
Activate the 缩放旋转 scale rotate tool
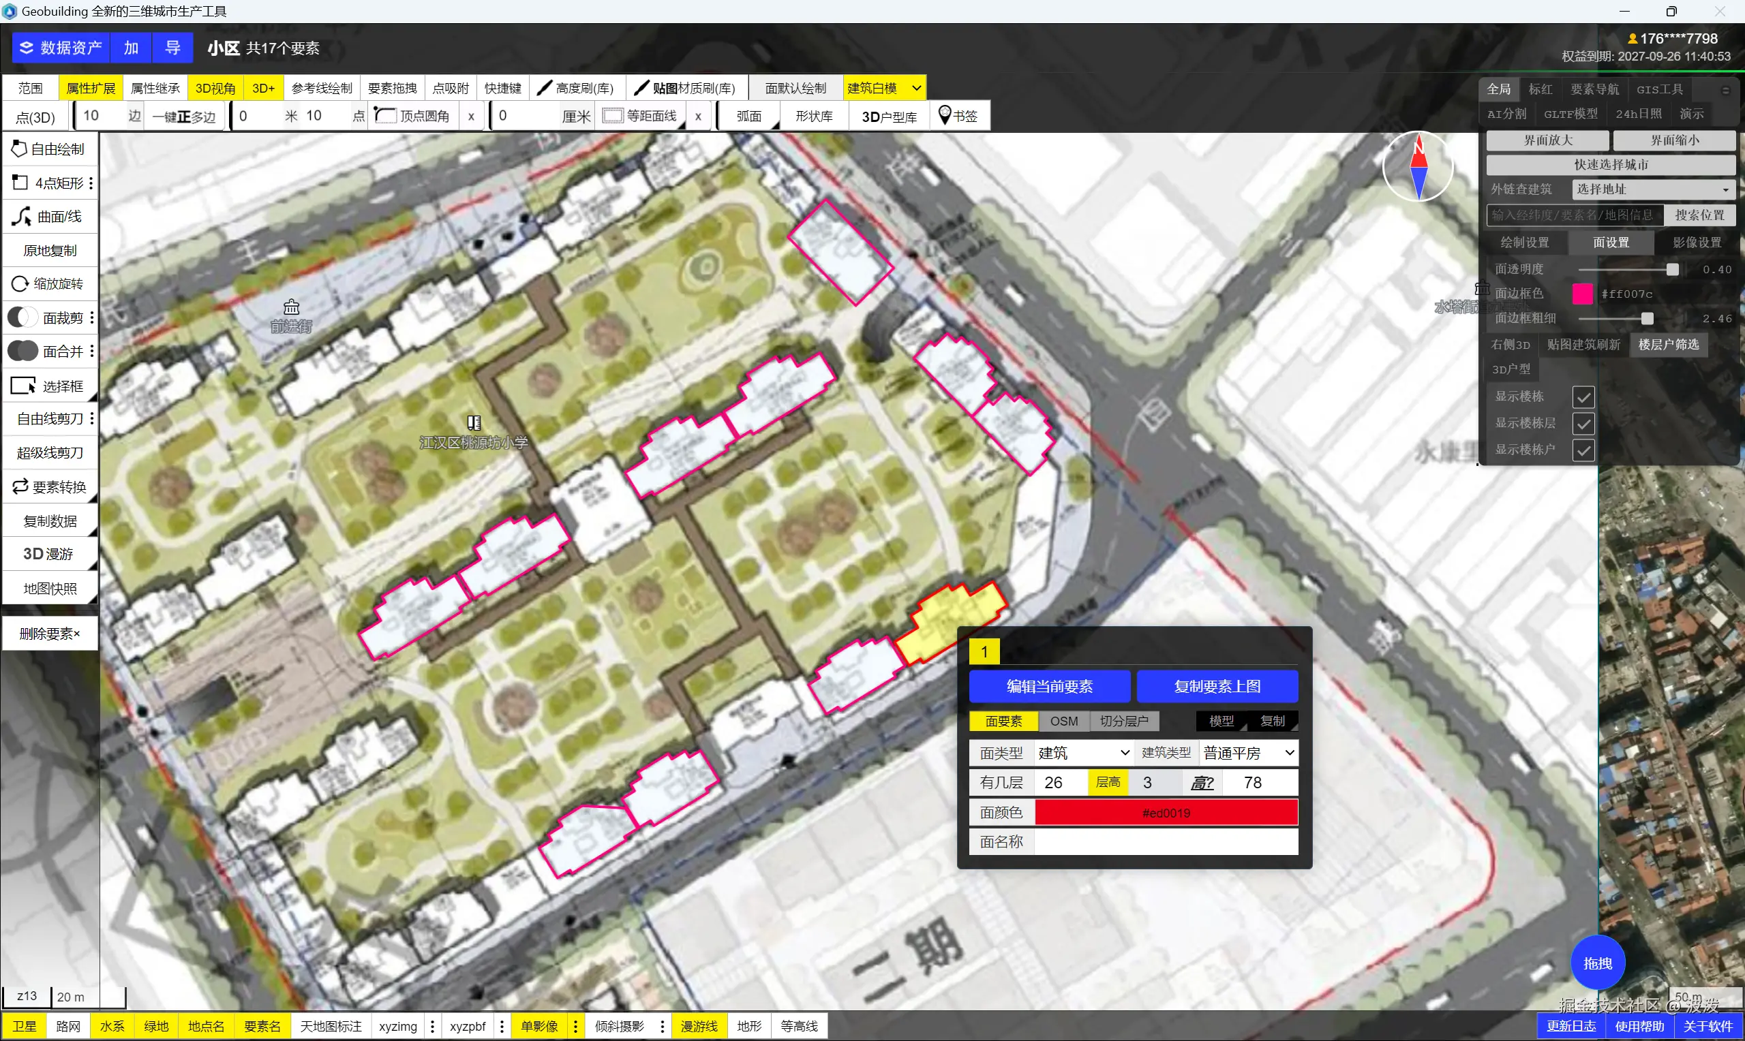point(49,284)
